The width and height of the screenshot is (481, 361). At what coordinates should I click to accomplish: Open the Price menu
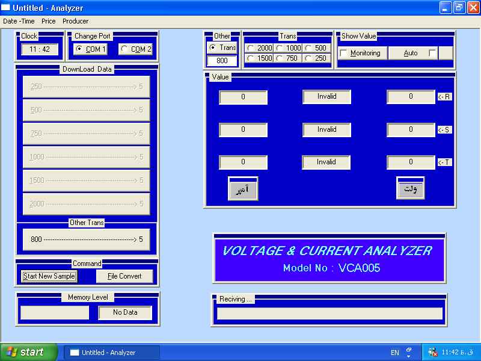coord(48,21)
